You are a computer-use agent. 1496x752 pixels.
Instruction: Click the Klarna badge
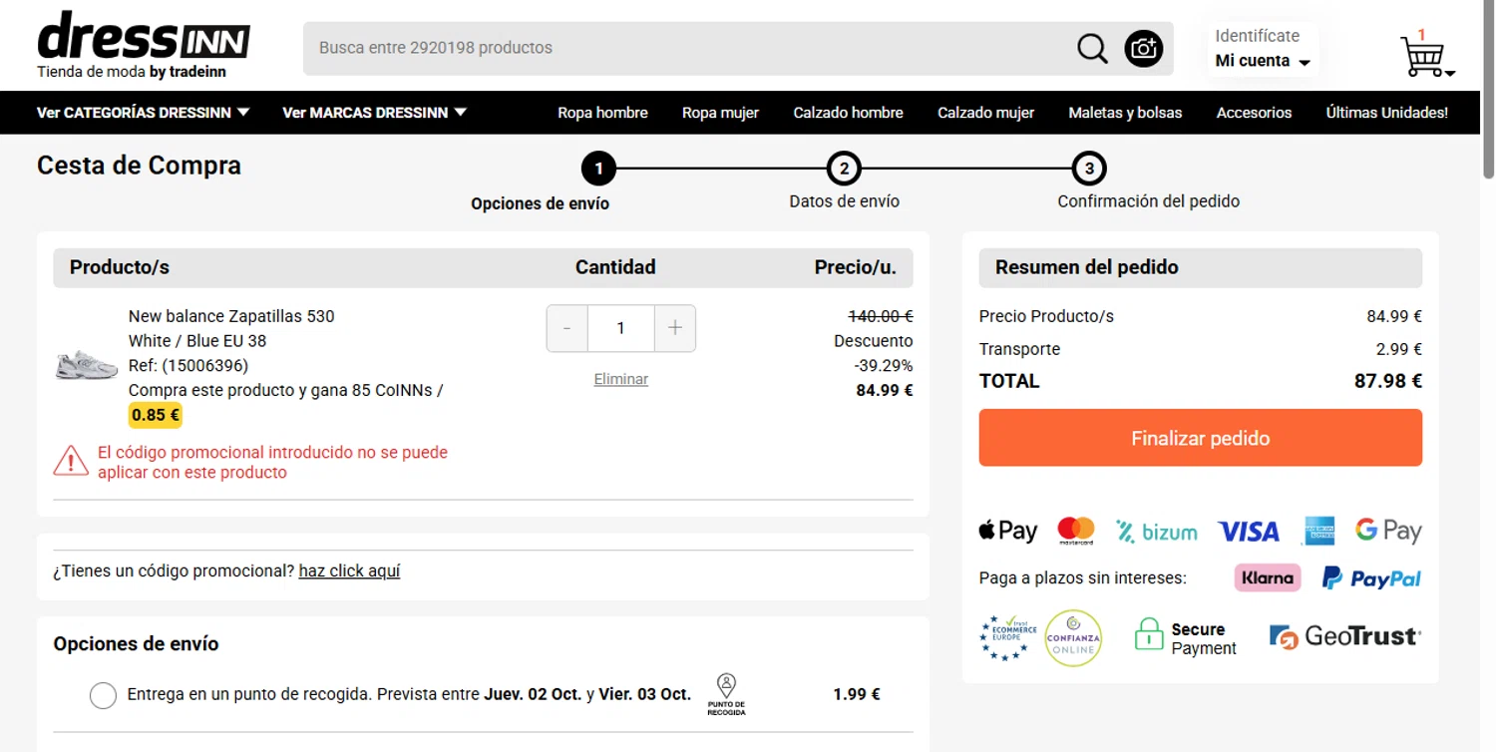pos(1268,577)
